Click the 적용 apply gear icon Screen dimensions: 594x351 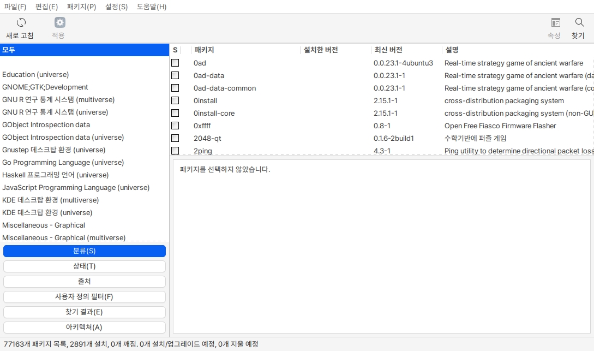pyautogui.click(x=59, y=23)
